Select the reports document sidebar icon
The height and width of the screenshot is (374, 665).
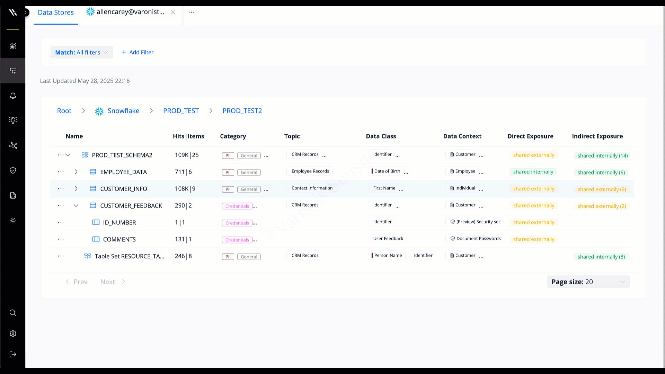tap(13, 195)
